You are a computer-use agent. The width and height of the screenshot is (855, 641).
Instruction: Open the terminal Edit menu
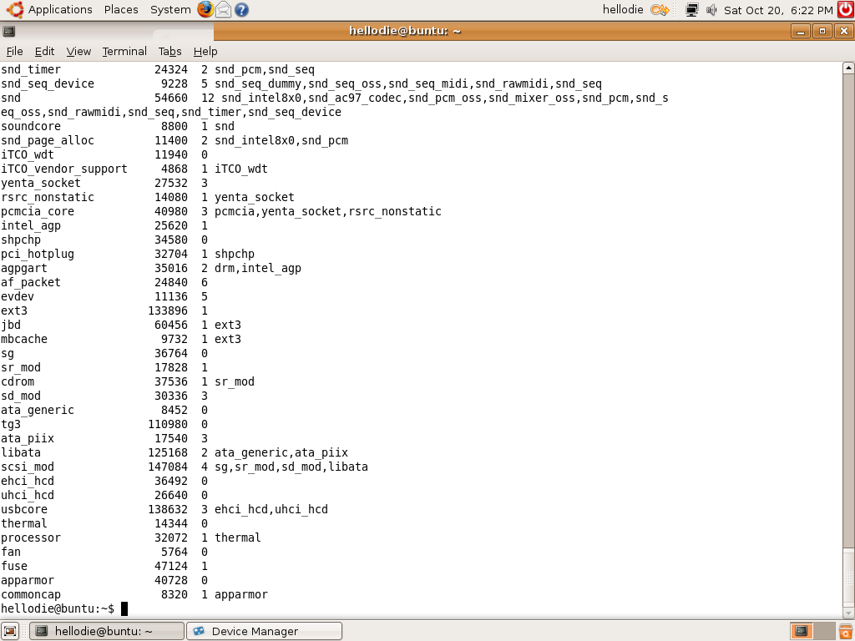[44, 51]
